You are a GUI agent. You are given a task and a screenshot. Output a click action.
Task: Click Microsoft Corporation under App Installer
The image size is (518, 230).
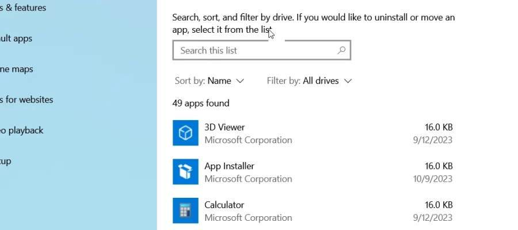(248, 179)
